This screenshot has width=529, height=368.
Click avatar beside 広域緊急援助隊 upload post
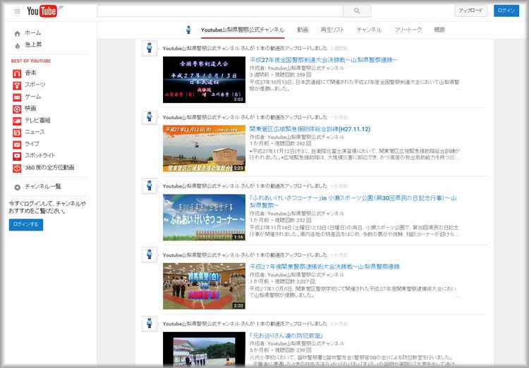click(149, 118)
